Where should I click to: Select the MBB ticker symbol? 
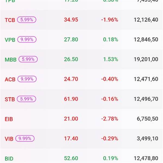11,59
